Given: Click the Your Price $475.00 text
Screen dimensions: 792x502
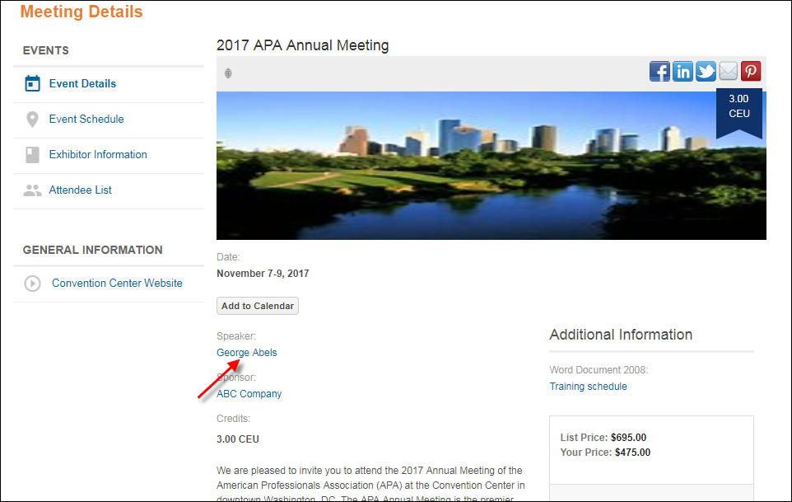Looking at the screenshot, I should [605, 453].
